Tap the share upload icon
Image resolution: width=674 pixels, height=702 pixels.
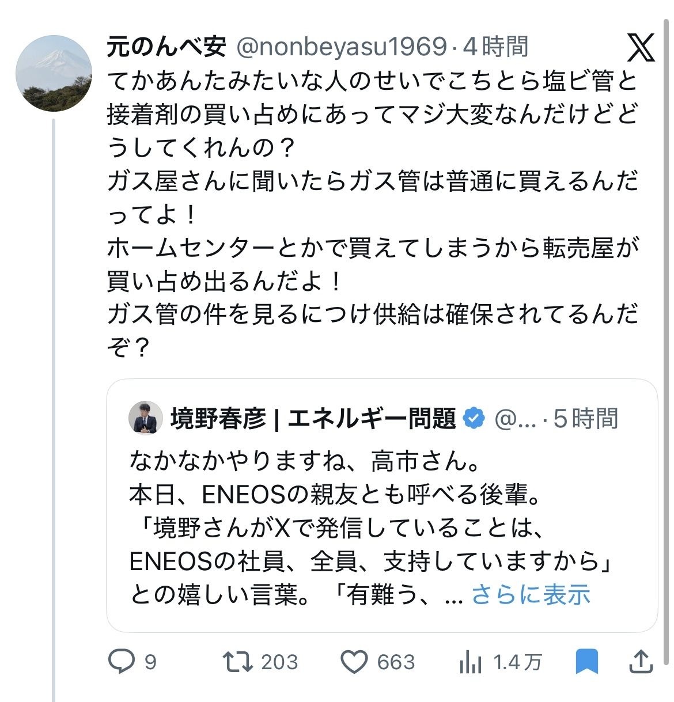point(641,662)
